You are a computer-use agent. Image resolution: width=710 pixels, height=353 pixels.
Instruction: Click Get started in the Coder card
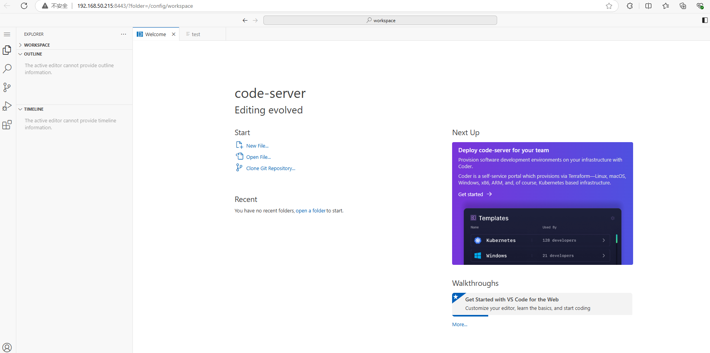tap(471, 194)
